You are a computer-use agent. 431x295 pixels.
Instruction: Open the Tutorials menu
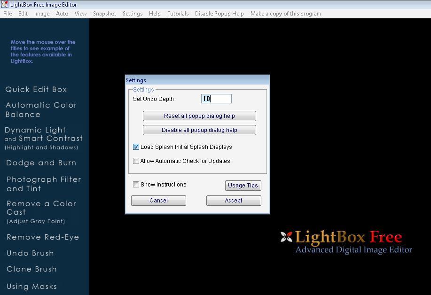click(x=178, y=14)
